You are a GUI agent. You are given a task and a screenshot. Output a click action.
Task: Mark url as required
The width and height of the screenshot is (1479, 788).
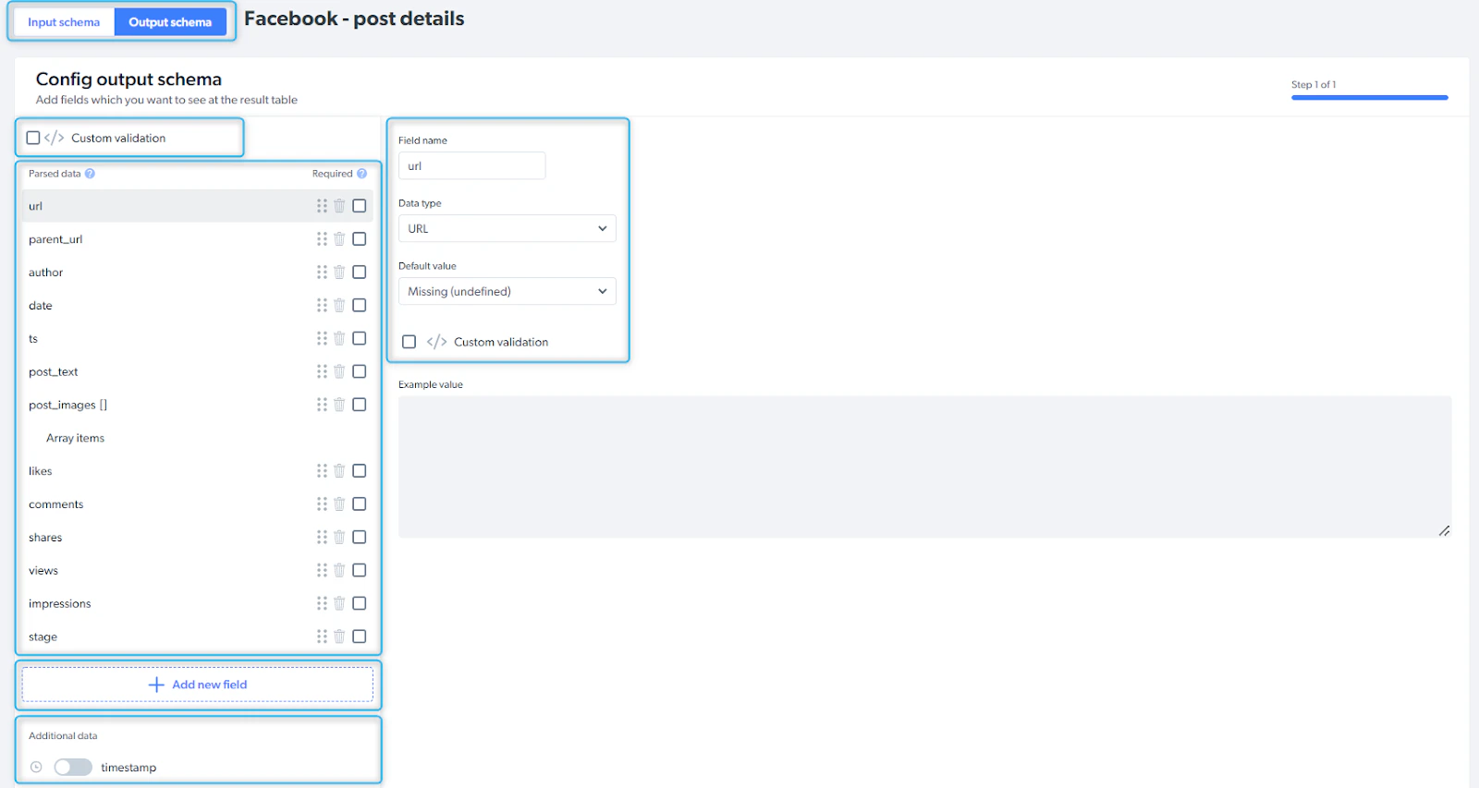(x=360, y=206)
